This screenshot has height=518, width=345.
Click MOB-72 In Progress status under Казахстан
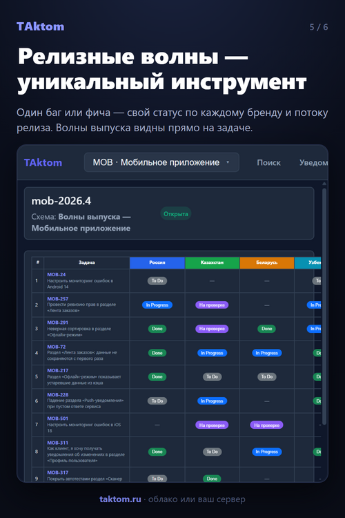click(212, 353)
